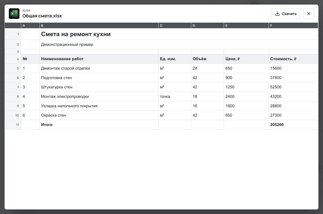Click the 'Наименование работ' header cell
The image size is (323, 214).
[99, 59]
